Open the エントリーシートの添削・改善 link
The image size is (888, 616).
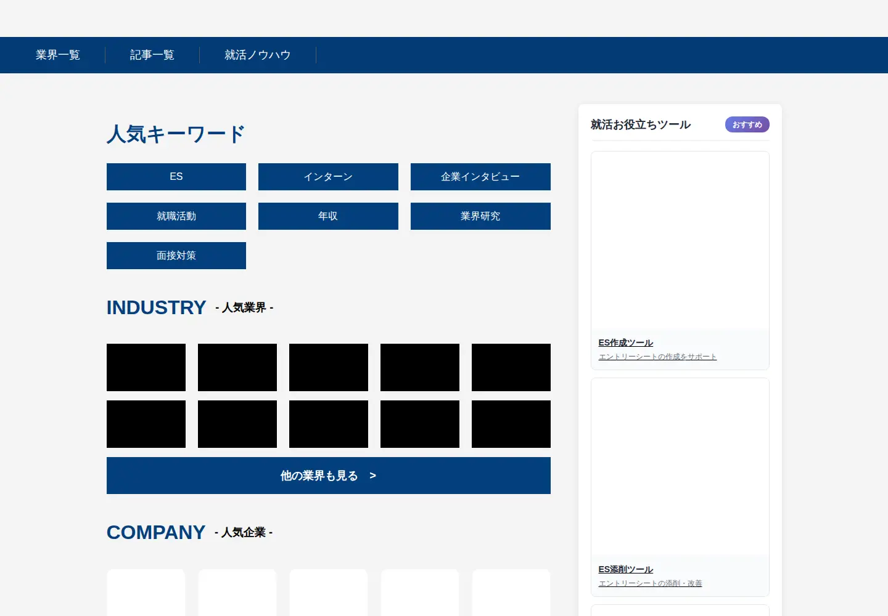(x=650, y=583)
